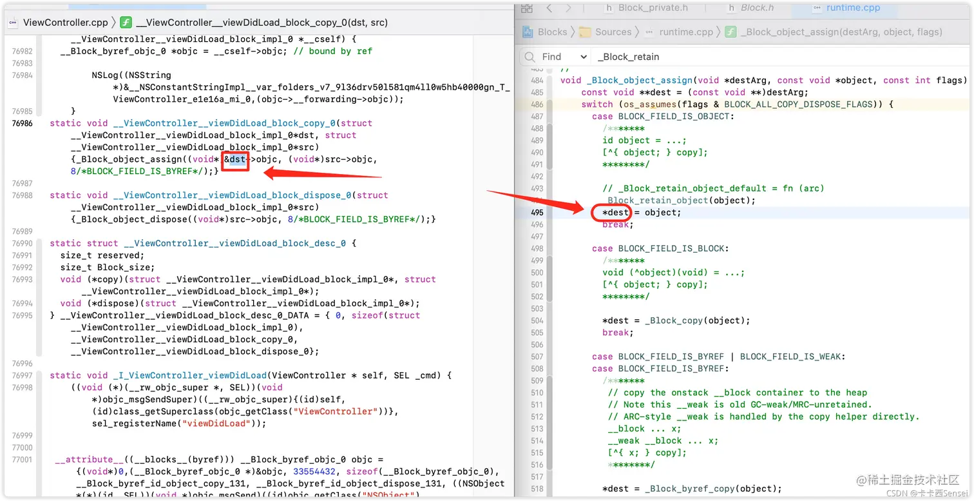
Task: Open the related items grid menu
Action: 527,8
